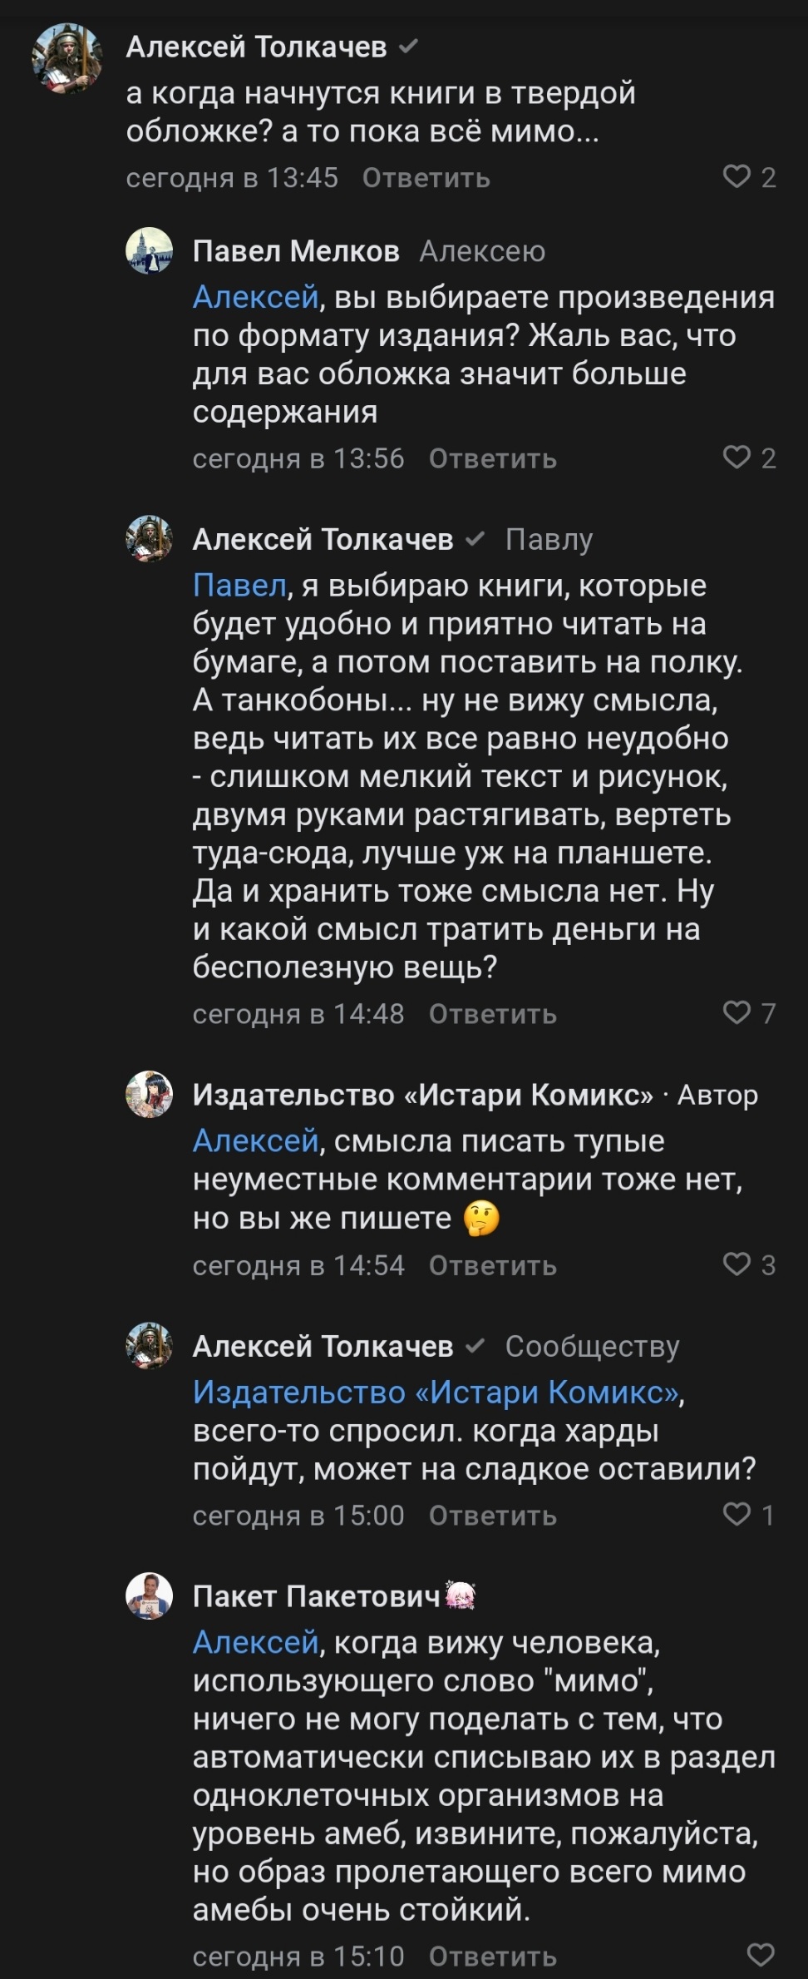The width and height of the screenshot is (808, 1979).
Task: Tap the Пакет Пакетович author name
Action: [x=316, y=1596]
